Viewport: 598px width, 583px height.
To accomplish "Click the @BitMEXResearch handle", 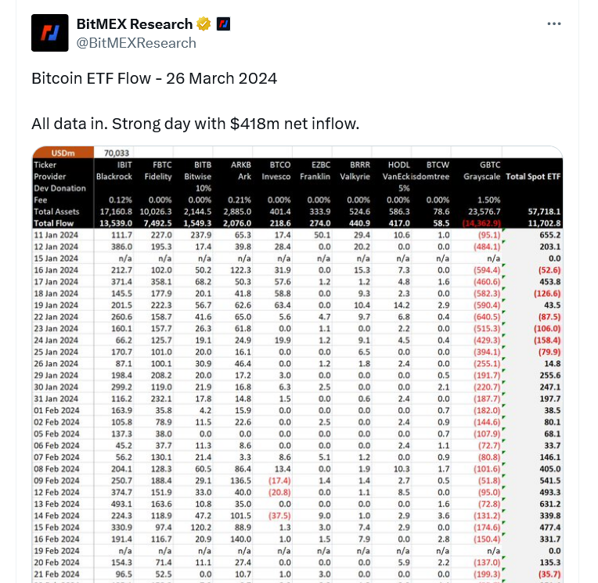I will pos(135,42).
